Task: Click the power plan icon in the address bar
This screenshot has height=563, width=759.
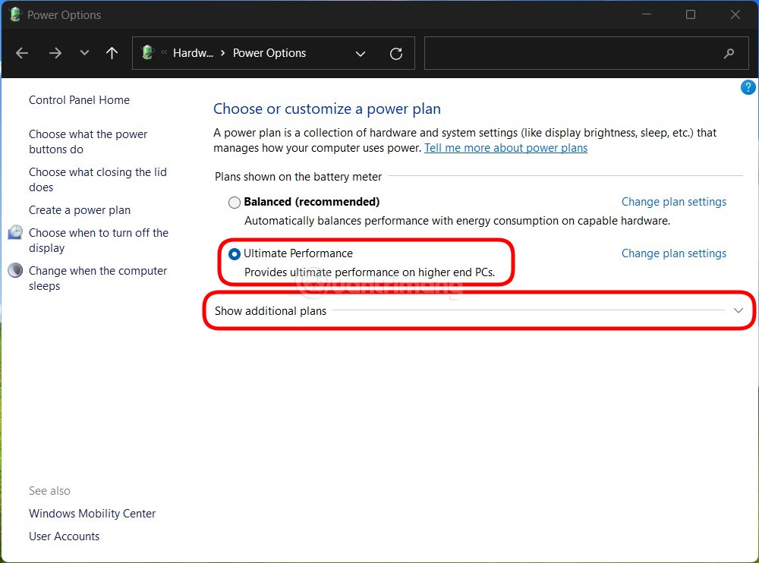Action: tap(146, 53)
